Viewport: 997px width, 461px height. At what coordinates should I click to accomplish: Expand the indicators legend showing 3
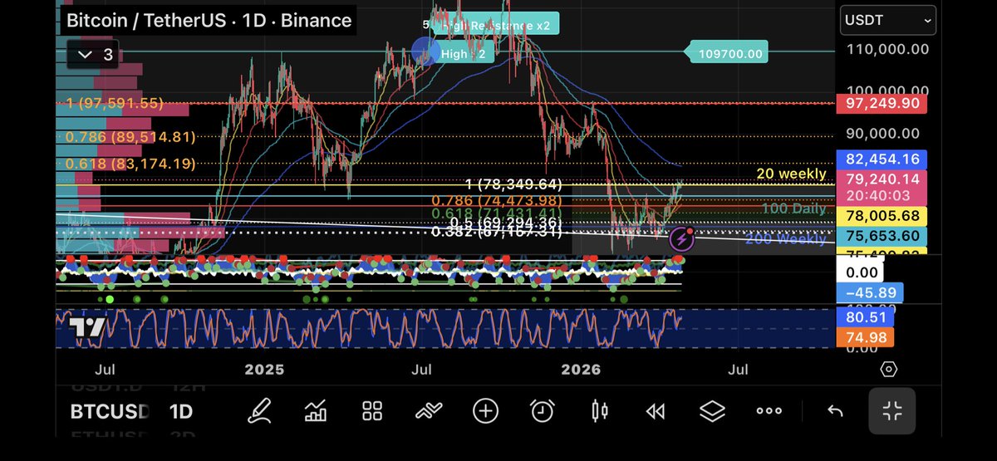click(x=94, y=55)
